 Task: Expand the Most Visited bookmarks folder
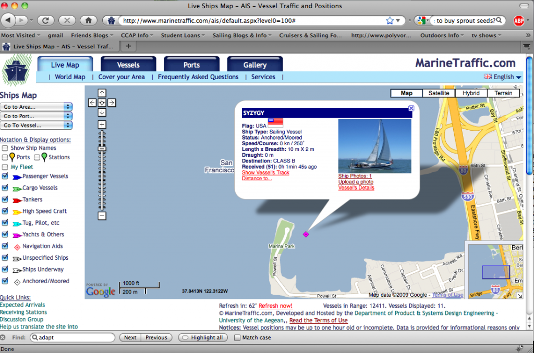20,35
